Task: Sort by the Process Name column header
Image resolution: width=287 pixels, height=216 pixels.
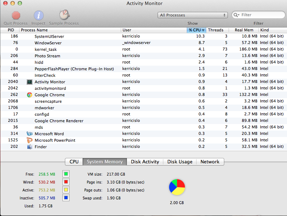Action: [x=70, y=30]
